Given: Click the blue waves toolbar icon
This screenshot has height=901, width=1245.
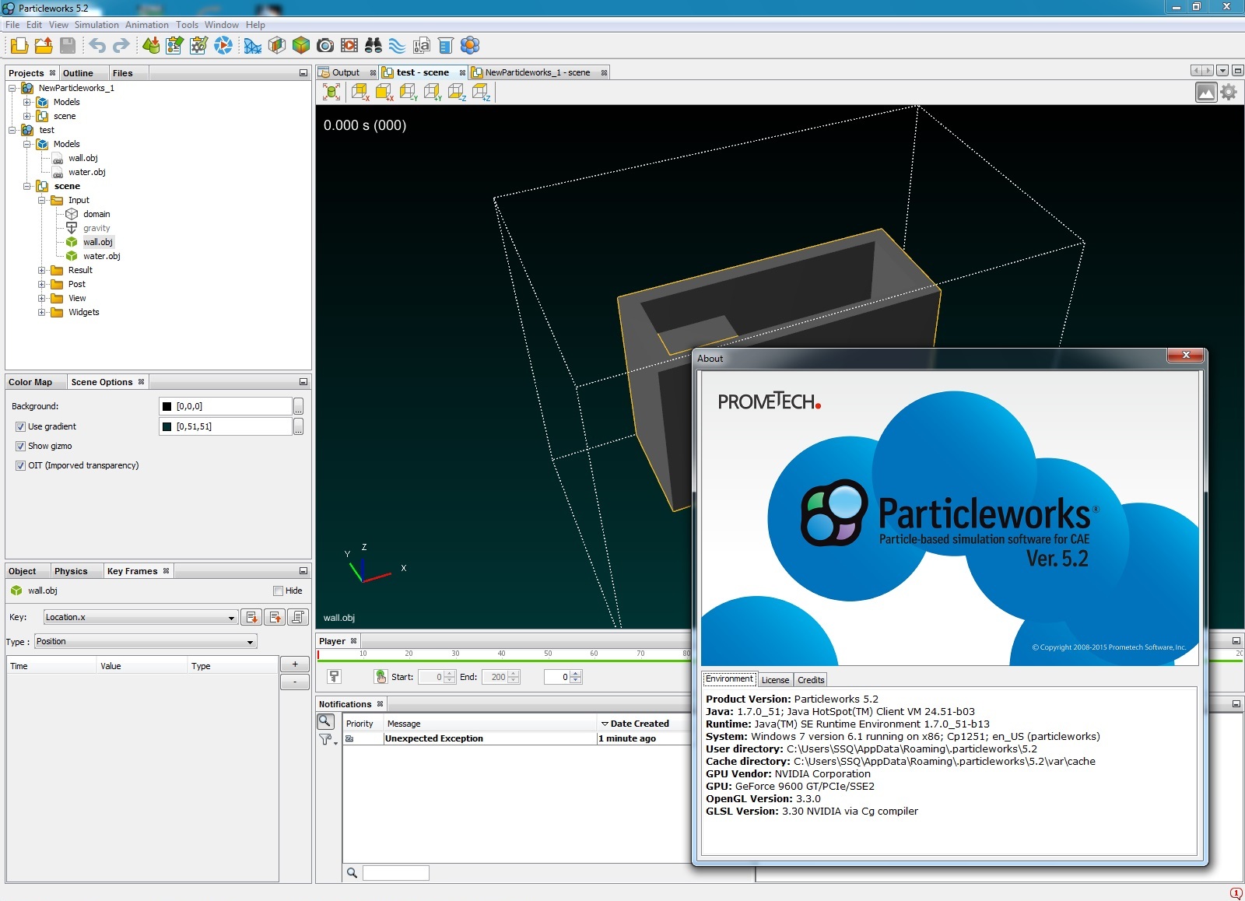Looking at the screenshot, I should pos(398,45).
